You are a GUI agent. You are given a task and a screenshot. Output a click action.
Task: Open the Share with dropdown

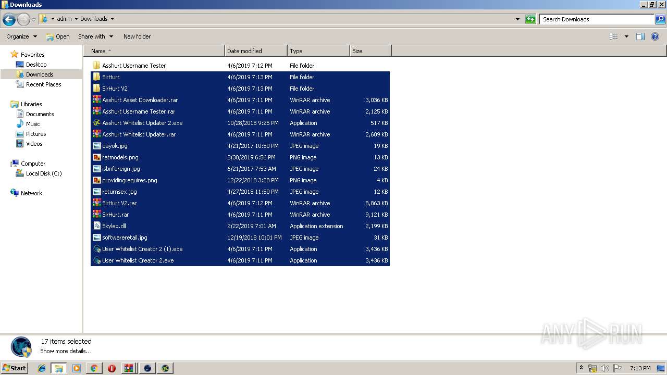[x=95, y=36]
